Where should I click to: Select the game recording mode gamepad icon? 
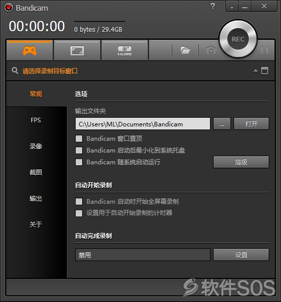[30, 51]
